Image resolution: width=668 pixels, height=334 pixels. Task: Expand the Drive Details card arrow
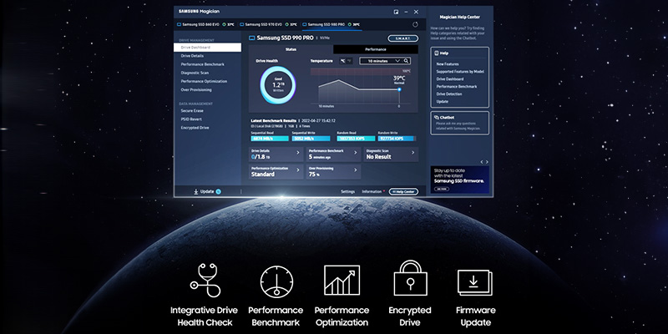coord(297,152)
